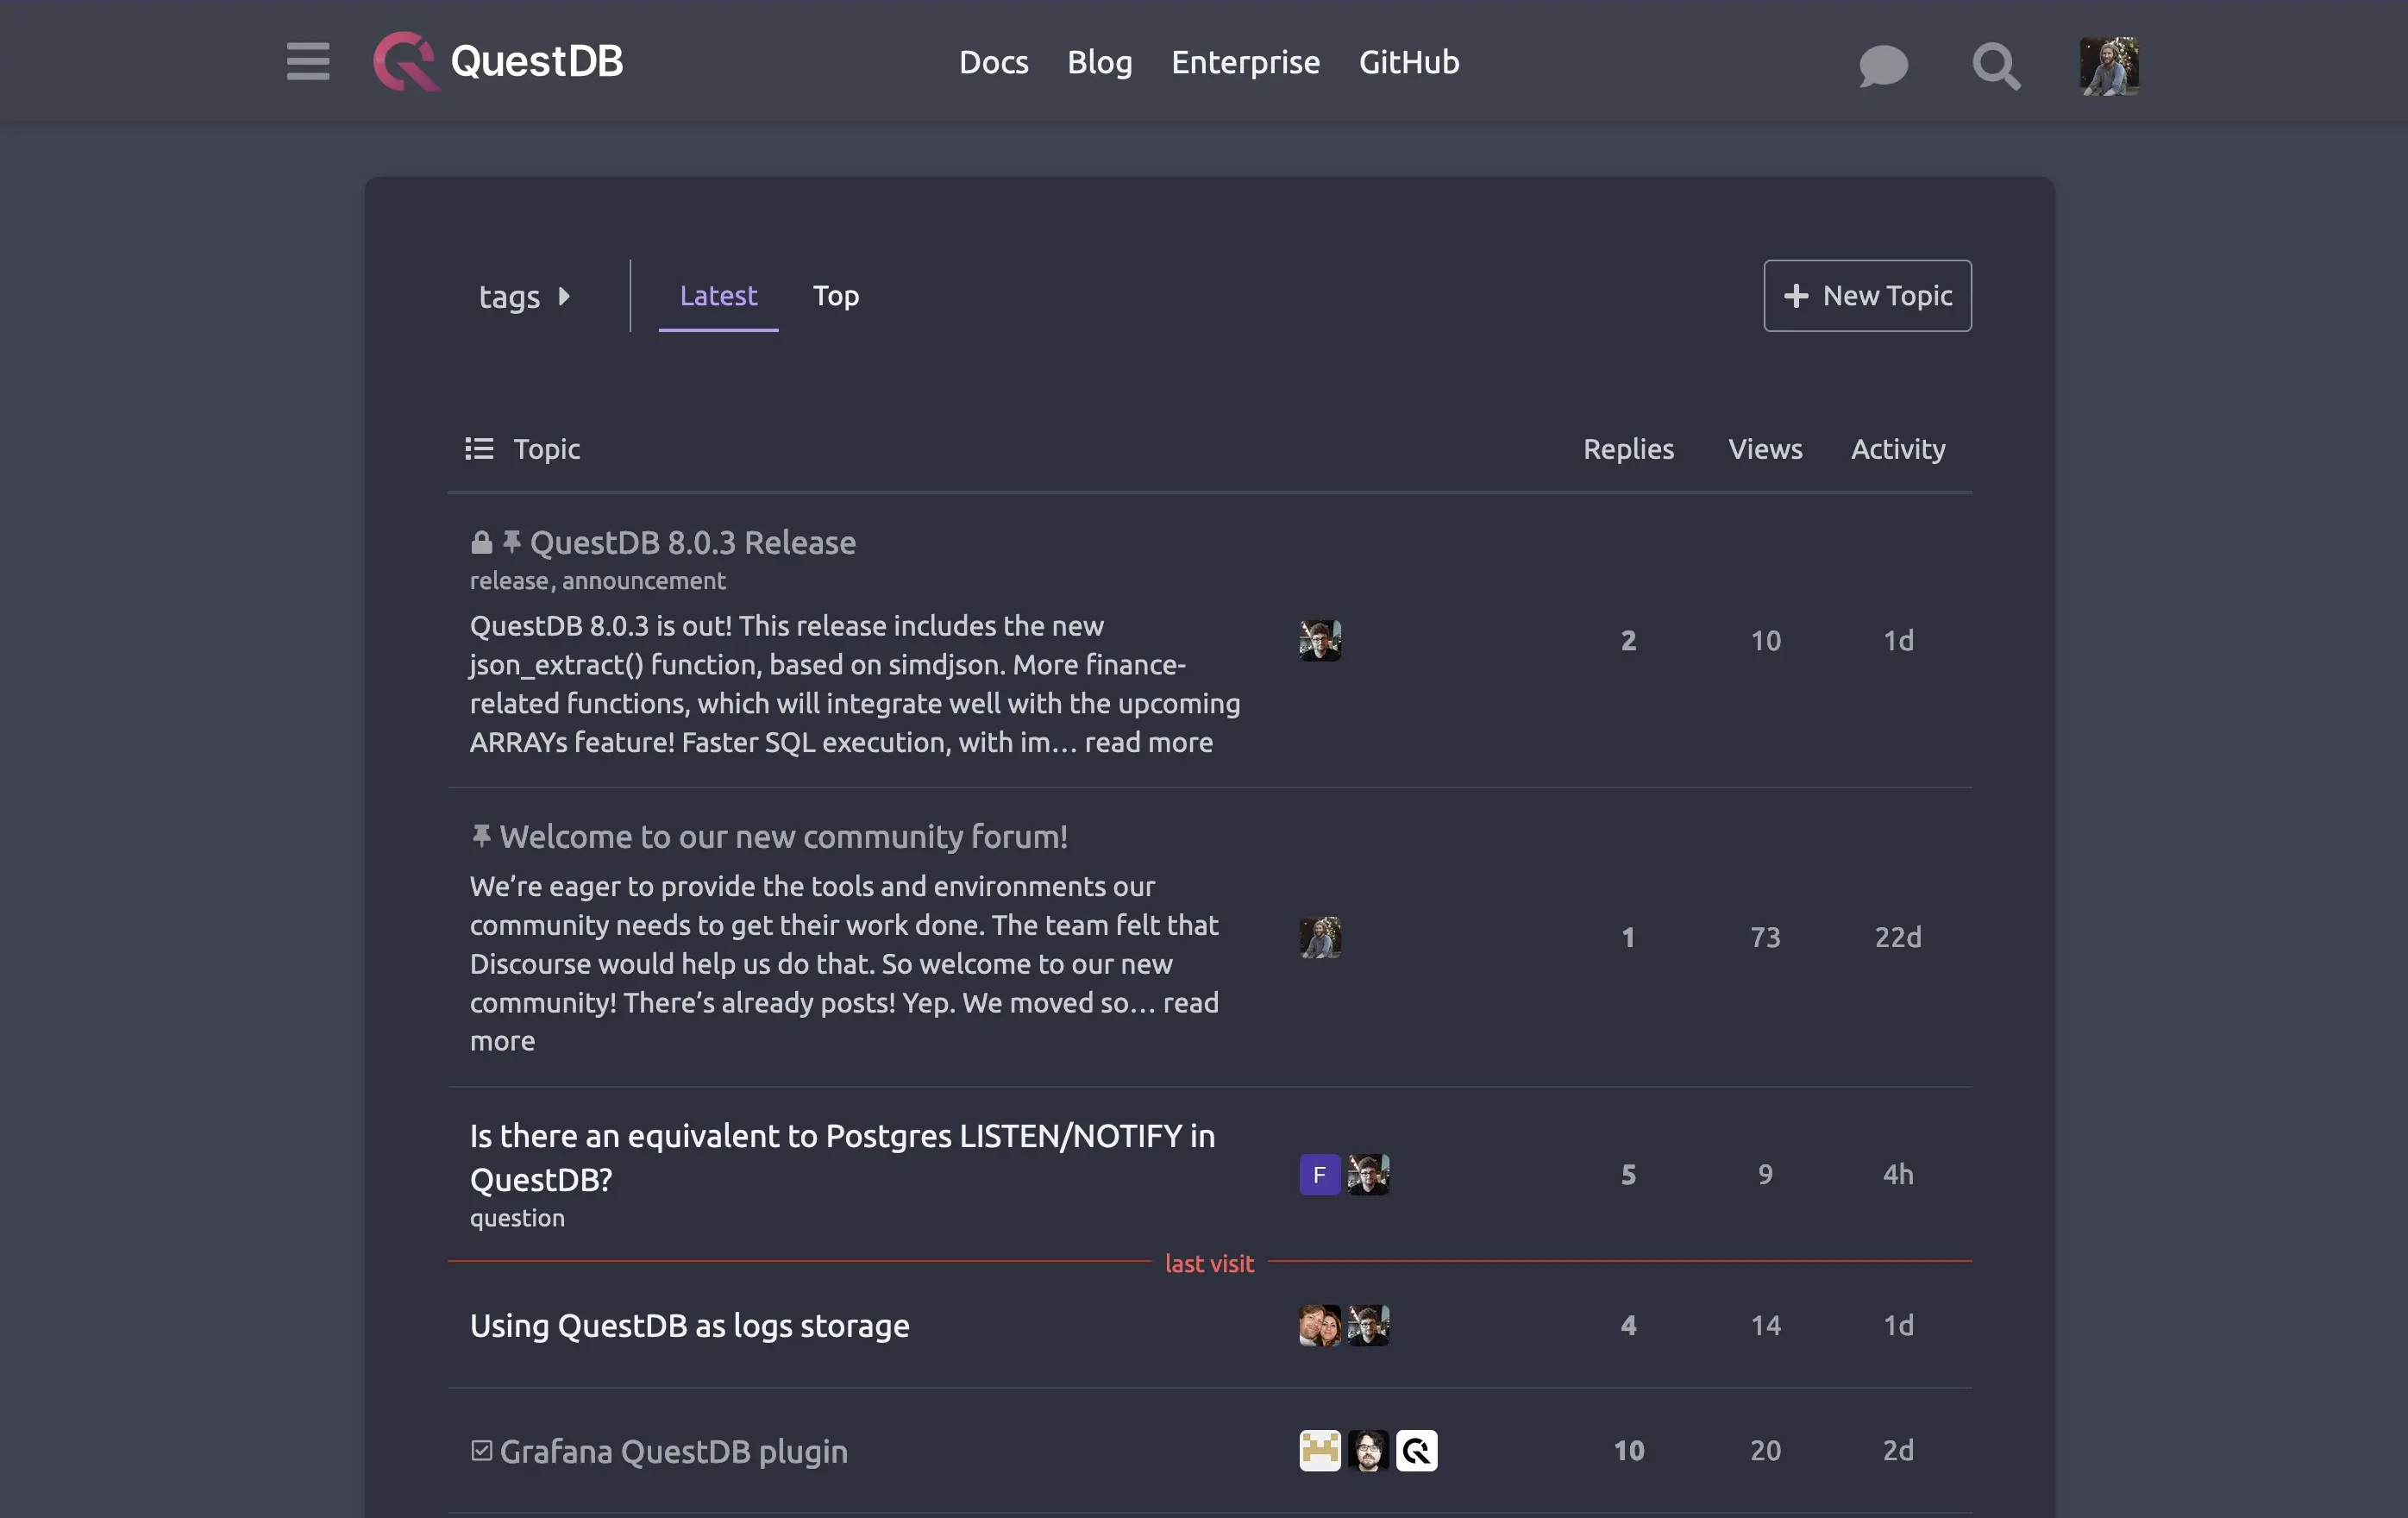Click the lock icon on 8.0.3 Release topic

[481, 542]
